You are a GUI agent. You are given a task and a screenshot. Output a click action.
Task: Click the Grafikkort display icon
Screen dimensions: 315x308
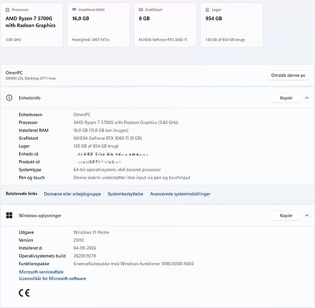tap(141, 9)
